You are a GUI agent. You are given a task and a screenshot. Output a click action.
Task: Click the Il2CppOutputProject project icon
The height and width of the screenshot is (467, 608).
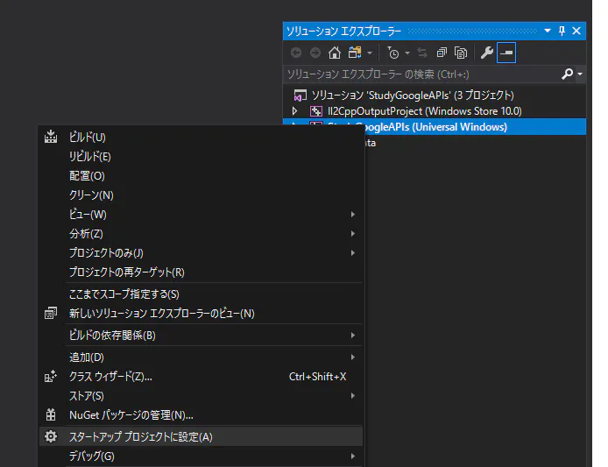pos(316,111)
